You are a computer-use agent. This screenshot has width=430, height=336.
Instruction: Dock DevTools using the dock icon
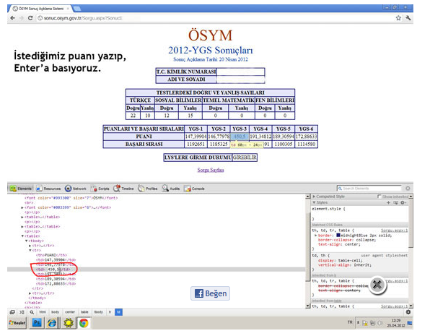pos(12,312)
